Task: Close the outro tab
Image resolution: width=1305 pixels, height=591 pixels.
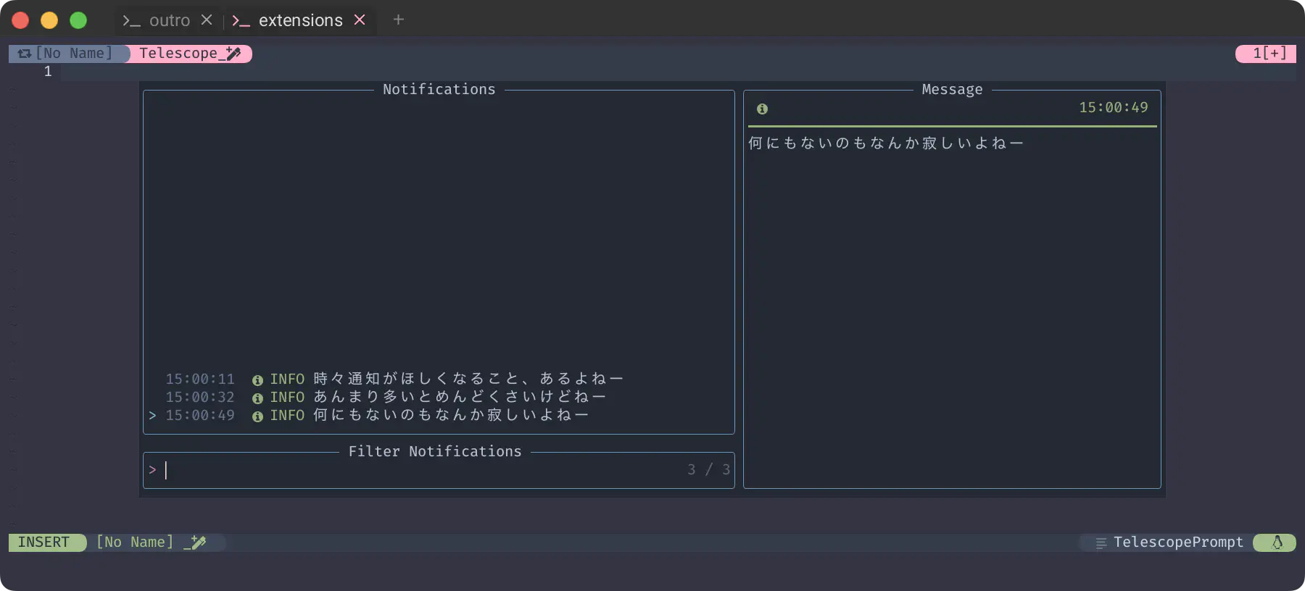Action: (x=207, y=20)
